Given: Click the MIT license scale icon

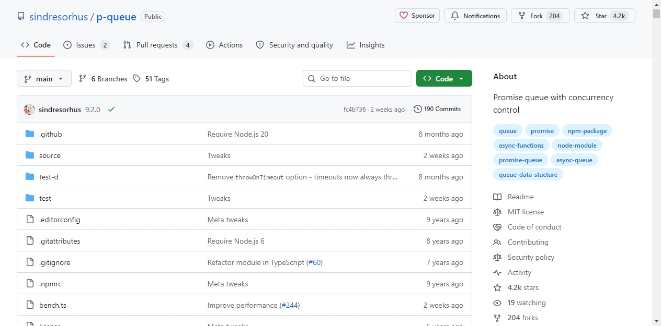Looking at the screenshot, I should pyautogui.click(x=497, y=212).
